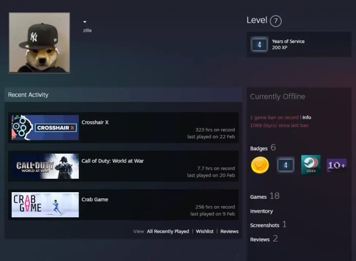Click the Years of Service text
Image resolution: width=356 pixels, height=261 pixels.
tap(288, 41)
